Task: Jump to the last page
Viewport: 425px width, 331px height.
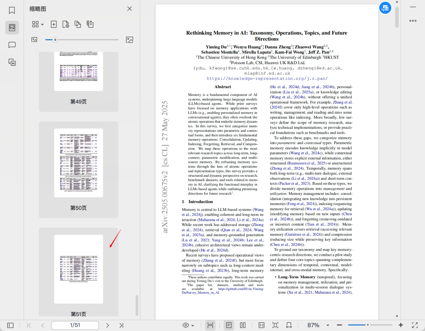Action: point(121,325)
